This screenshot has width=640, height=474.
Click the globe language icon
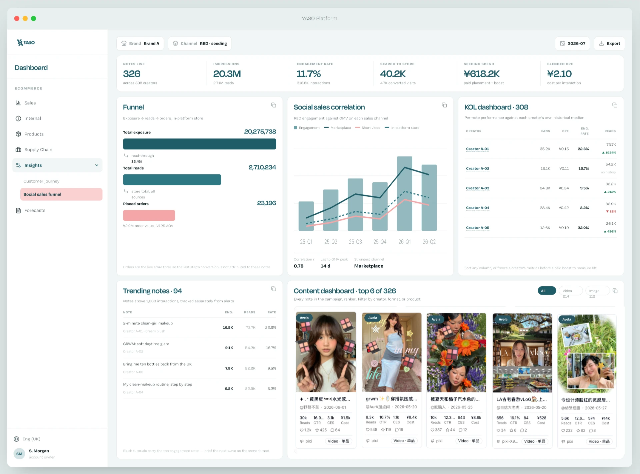[x=16, y=439]
